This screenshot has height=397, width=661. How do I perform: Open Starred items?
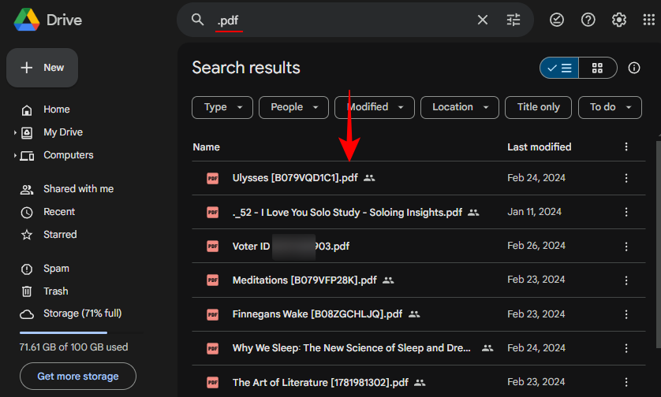click(x=60, y=235)
